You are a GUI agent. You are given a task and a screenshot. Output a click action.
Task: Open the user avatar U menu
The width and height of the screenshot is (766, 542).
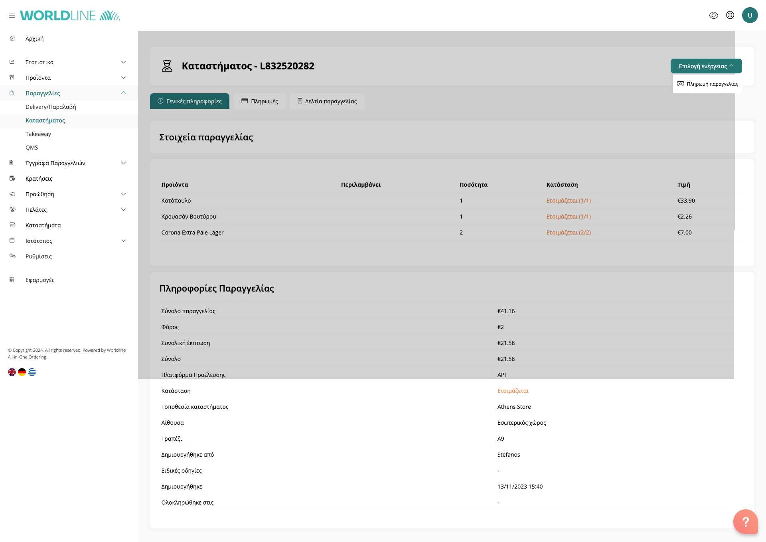(750, 15)
